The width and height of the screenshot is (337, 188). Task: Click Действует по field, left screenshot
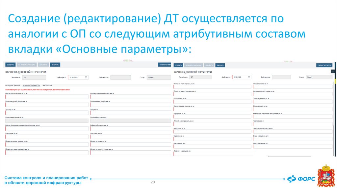120,77
